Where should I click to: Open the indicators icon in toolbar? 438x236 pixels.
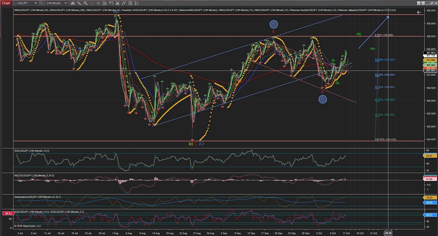point(117,3)
